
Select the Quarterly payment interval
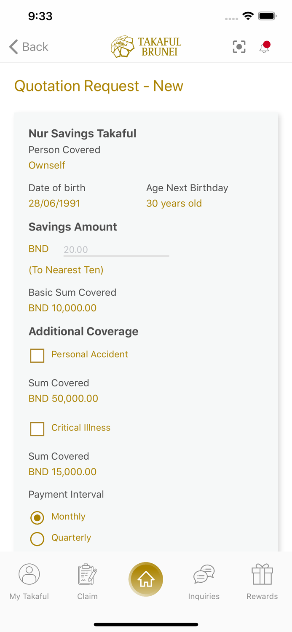(x=37, y=539)
